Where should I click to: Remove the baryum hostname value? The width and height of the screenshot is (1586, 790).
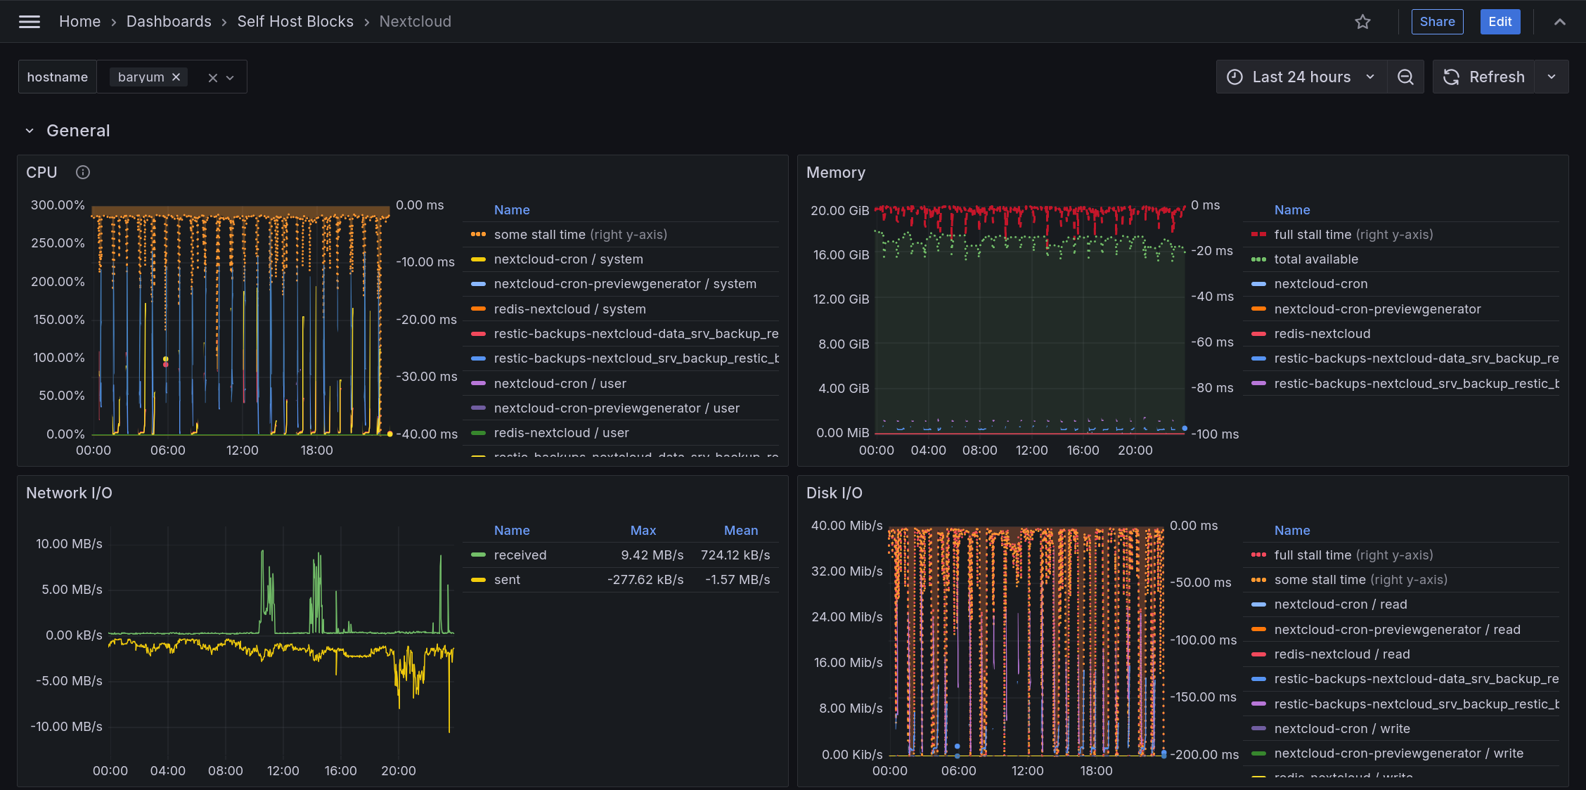point(176,77)
